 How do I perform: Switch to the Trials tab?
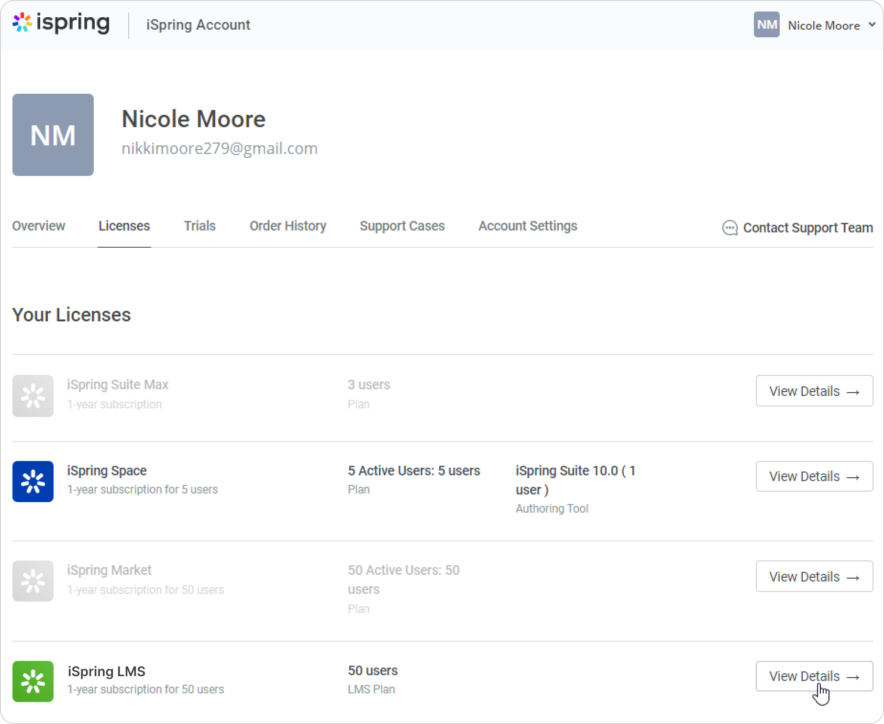pos(199,226)
